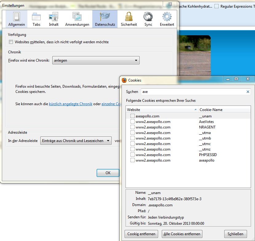Select the Datenschutz mask icon
Image resolution: width=255 pixels, height=241 pixels.
pyautogui.click(x=105, y=19)
